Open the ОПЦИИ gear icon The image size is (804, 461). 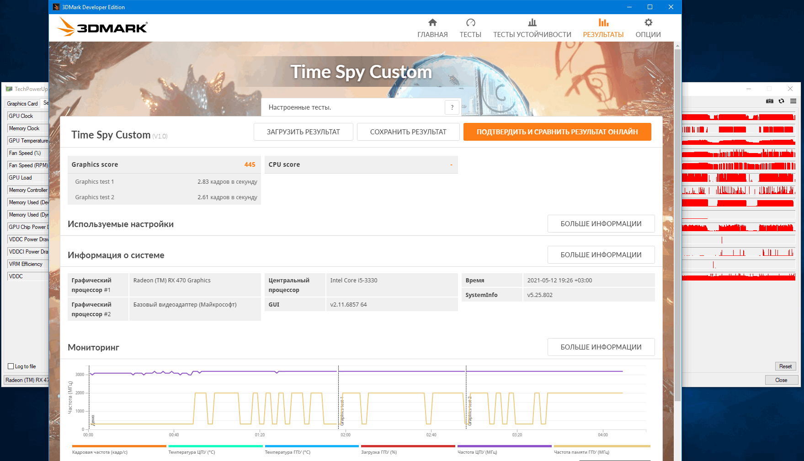[x=648, y=22]
